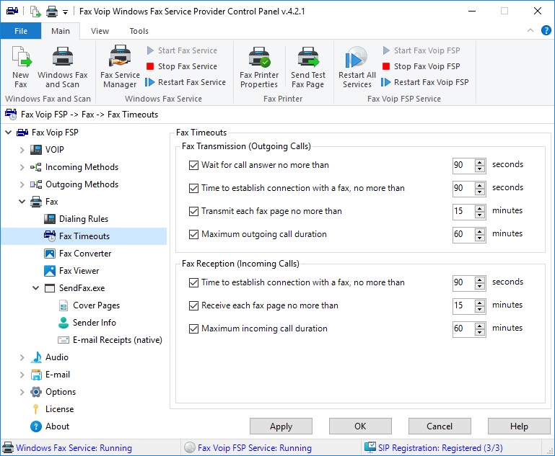The image size is (555, 456).
Task: Toggle Receive each fax page checkbox
Action: click(193, 305)
